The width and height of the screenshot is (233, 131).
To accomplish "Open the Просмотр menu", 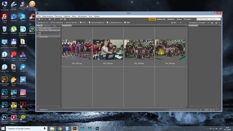I will coord(58,16).
